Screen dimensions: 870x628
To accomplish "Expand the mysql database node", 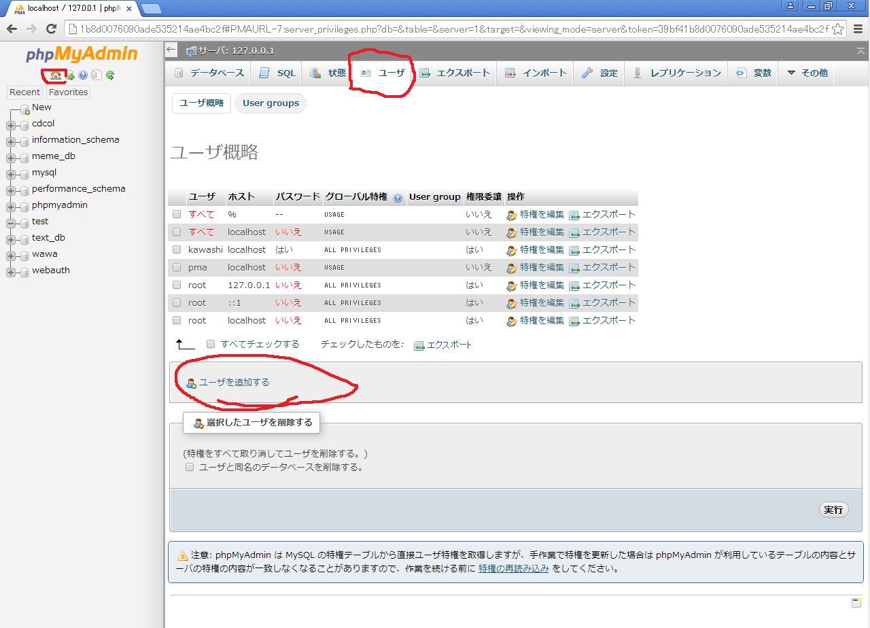I will coord(11,174).
